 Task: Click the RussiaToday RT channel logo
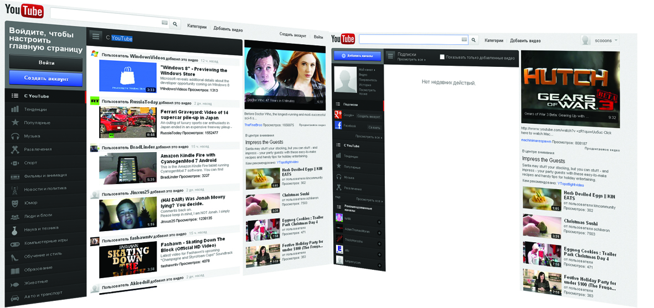point(95,101)
